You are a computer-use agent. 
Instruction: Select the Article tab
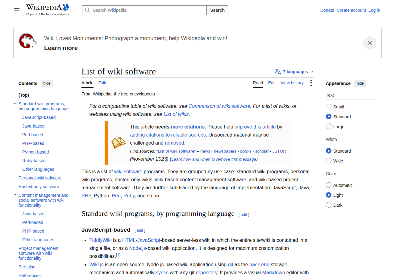pos(87,83)
